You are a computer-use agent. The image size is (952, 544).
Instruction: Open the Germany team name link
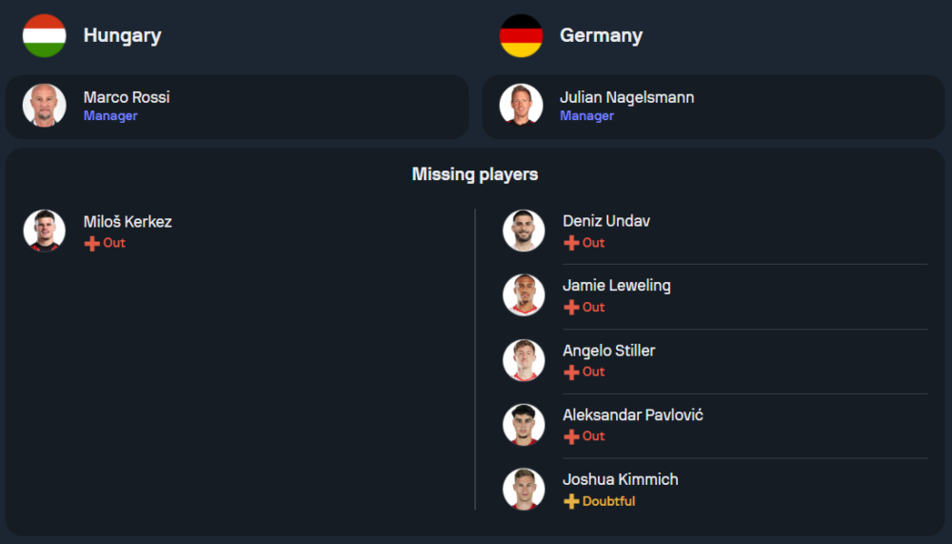tap(601, 35)
